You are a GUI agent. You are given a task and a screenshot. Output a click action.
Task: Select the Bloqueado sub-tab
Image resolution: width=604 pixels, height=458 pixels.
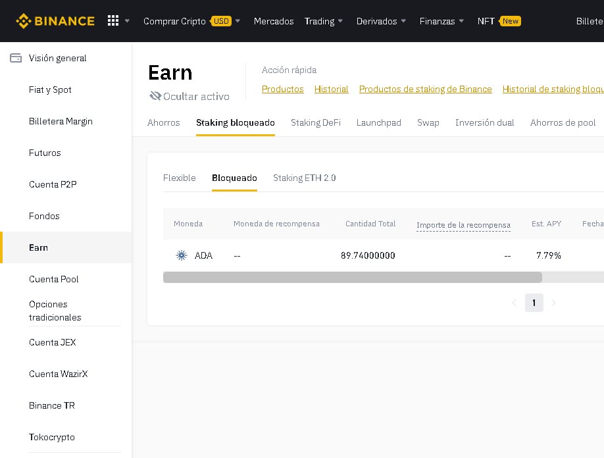(x=235, y=178)
